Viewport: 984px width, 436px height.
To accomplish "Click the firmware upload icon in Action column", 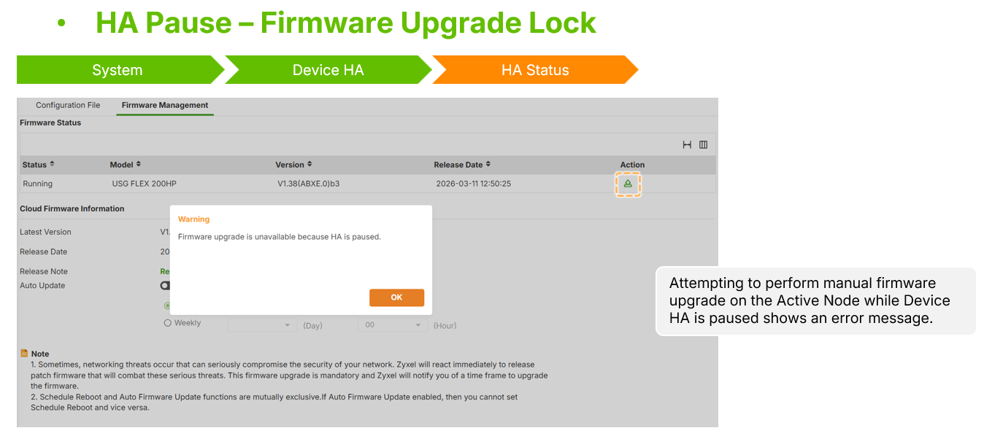I will pyautogui.click(x=628, y=184).
